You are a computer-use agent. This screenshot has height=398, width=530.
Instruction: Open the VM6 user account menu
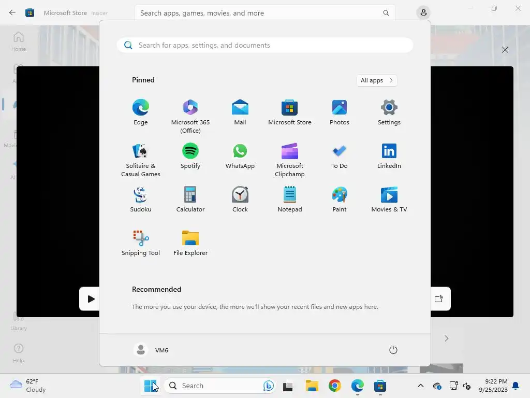(x=151, y=350)
